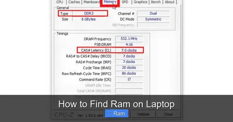Viewport: 233px width, 122px height.
Task: Click the Close button
Action: (x=168, y=114)
